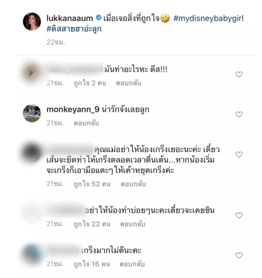Like the comment 'มันท่าอะไรหะ ดีส!!!'

(239, 74)
